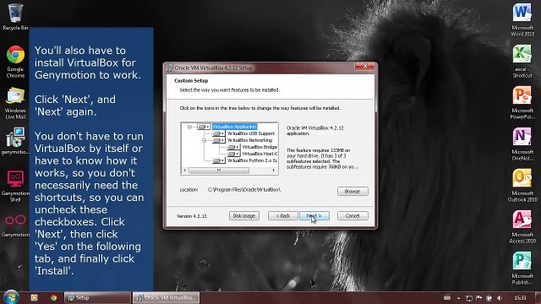Click the Custom Setup heading

[x=191, y=81]
